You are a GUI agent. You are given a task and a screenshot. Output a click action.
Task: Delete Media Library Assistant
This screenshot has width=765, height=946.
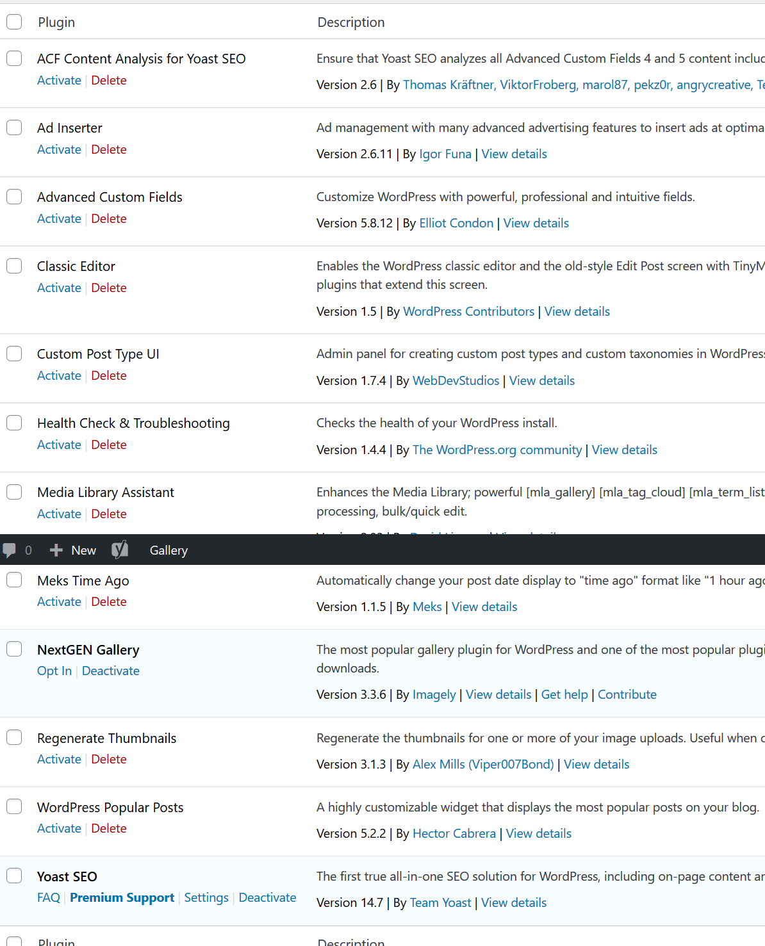[x=109, y=514]
